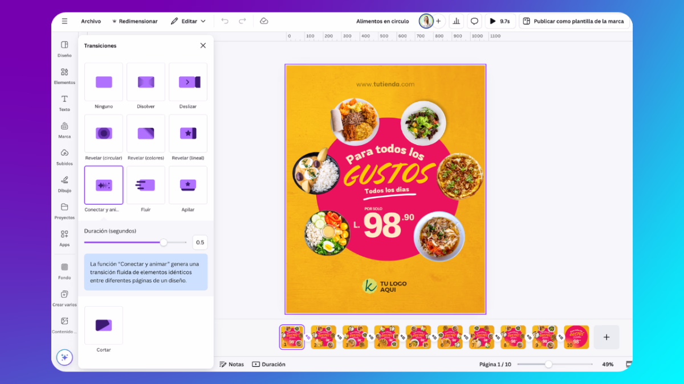Open the hamburger main menu
This screenshot has width=684, height=384.
64,21
